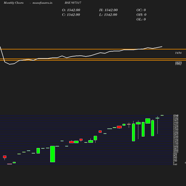Open the munafasutra.in site label
This screenshot has width=186, height=186.
42,3
